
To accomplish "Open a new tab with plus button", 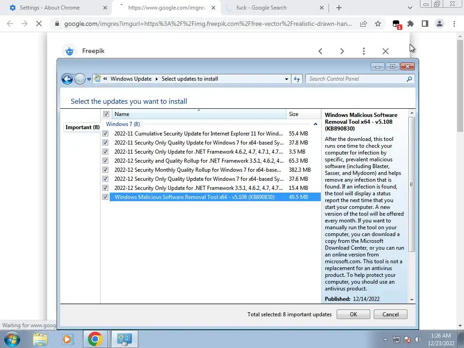I will (x=339, y=8).
